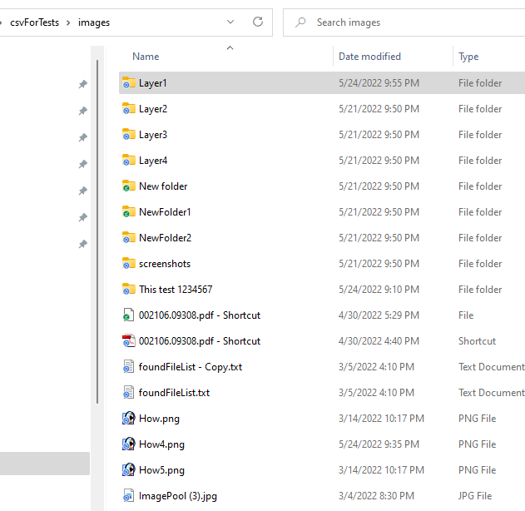
Task: Click the images breadcrumb segment
Action: [x=94, y=22]
